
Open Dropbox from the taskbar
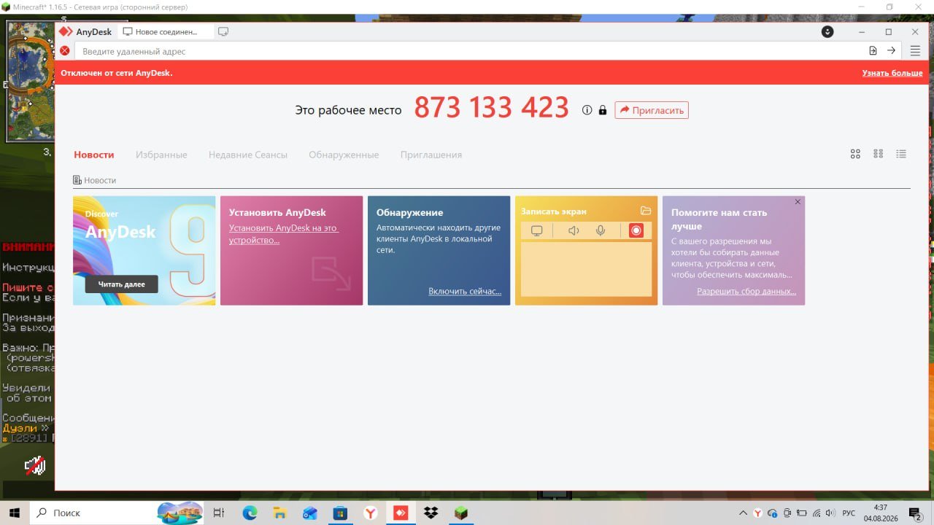[x=431, y=513]
